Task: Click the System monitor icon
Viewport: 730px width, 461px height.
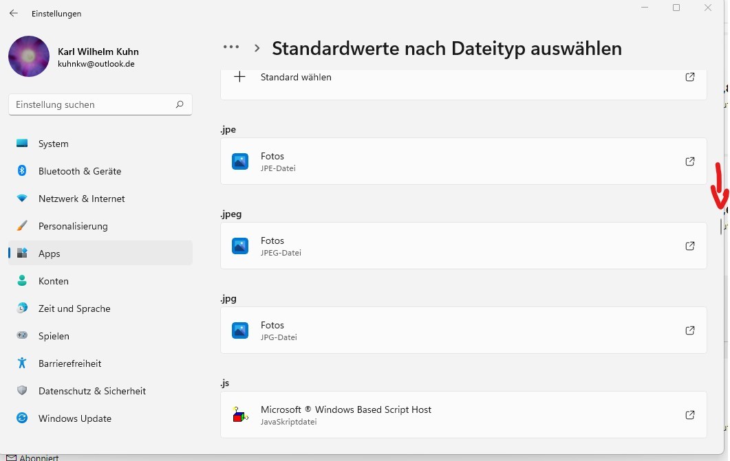Action: [x=22, y=143]
